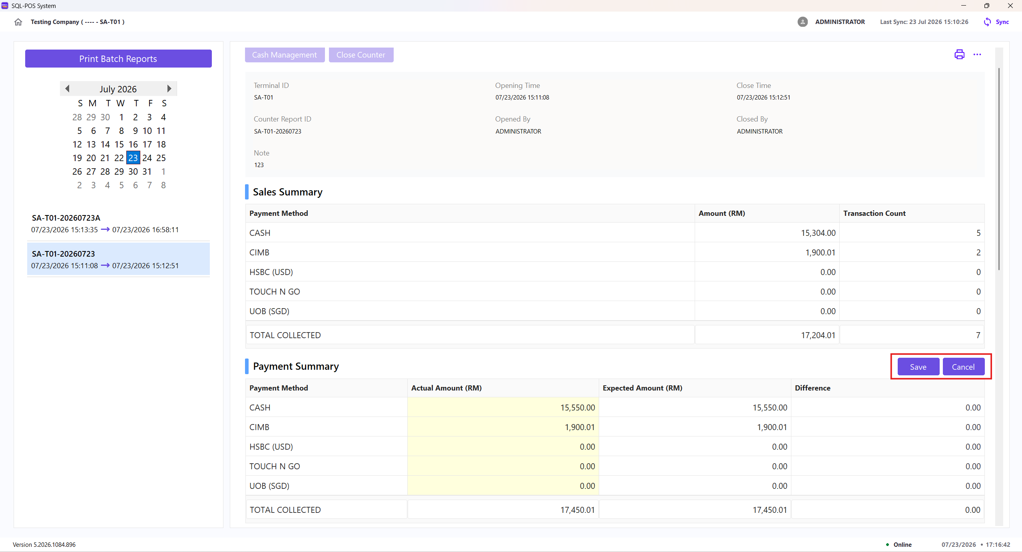The image size is (1022, 552).
Task: Click status bar date 07/23/2026
Action: 958,544
